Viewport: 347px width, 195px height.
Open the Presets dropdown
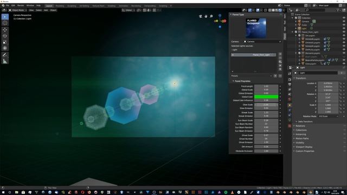click(252, 76)
